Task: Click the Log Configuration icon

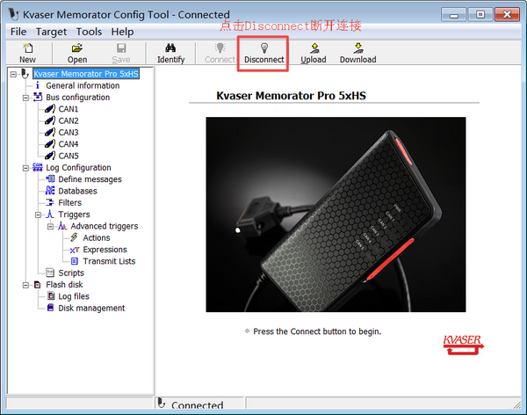Action: coord(38,167)
